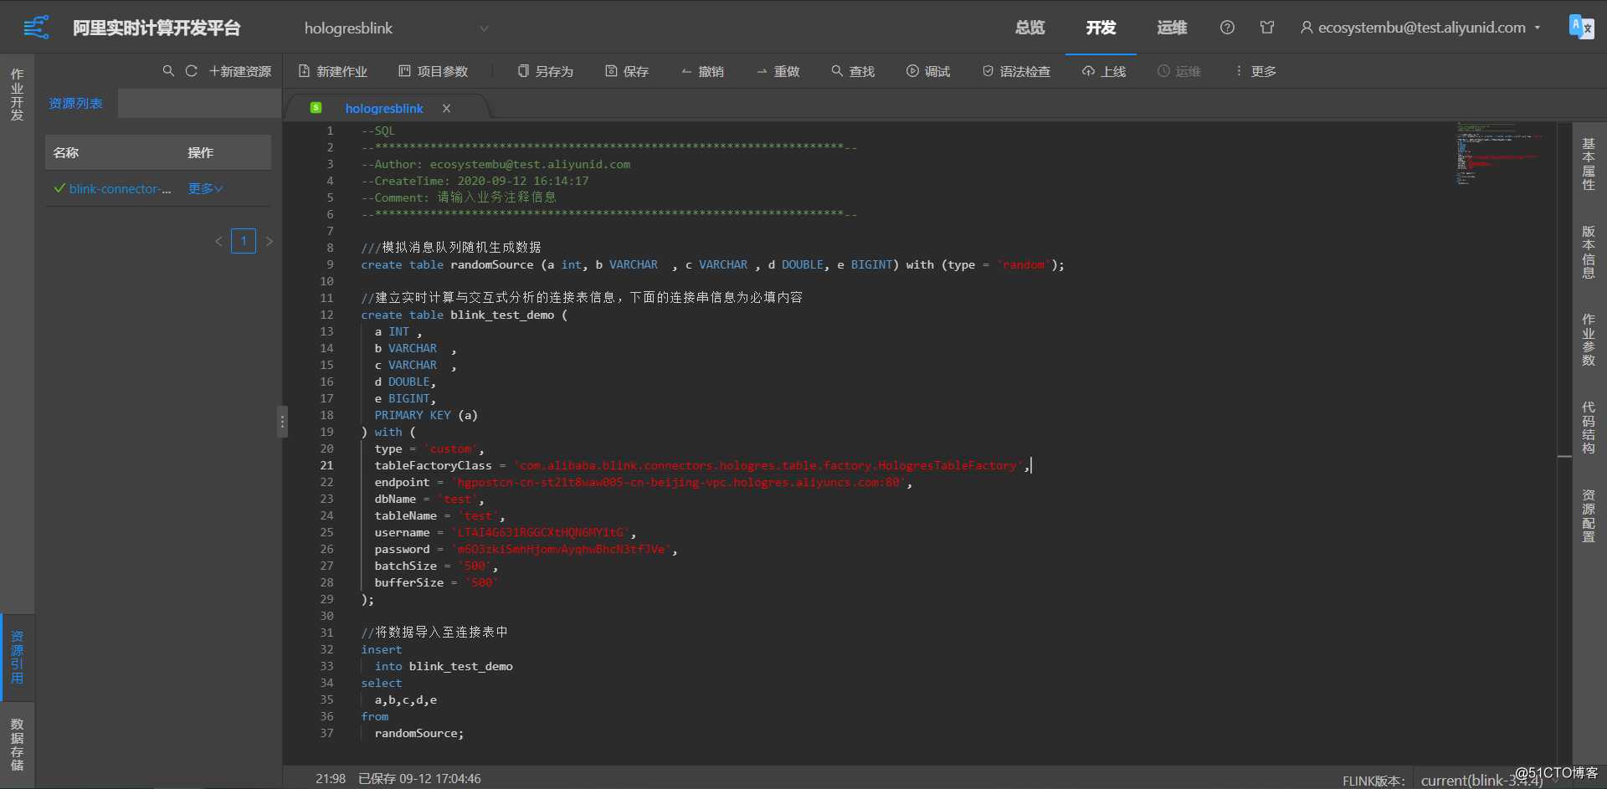Click the refresh icon in resource panel
Viewport: 1607px width, 789px height.
(192, 71)
